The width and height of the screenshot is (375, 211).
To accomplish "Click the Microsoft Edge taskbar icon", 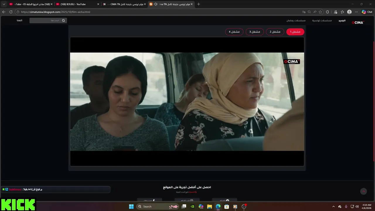I will 218,206.
